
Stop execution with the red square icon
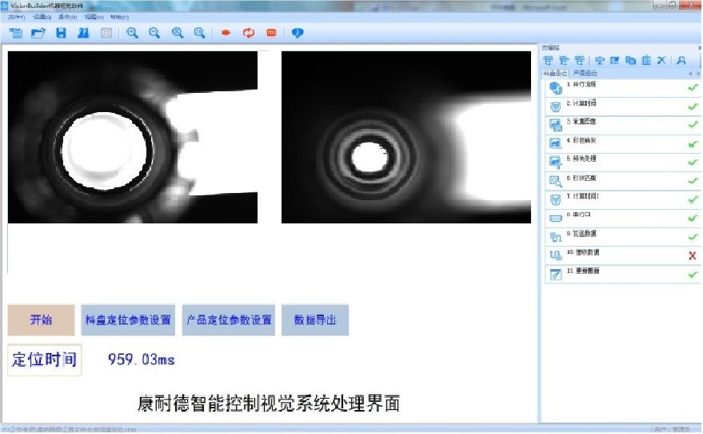pyautogui.click(x=271, y=34)
